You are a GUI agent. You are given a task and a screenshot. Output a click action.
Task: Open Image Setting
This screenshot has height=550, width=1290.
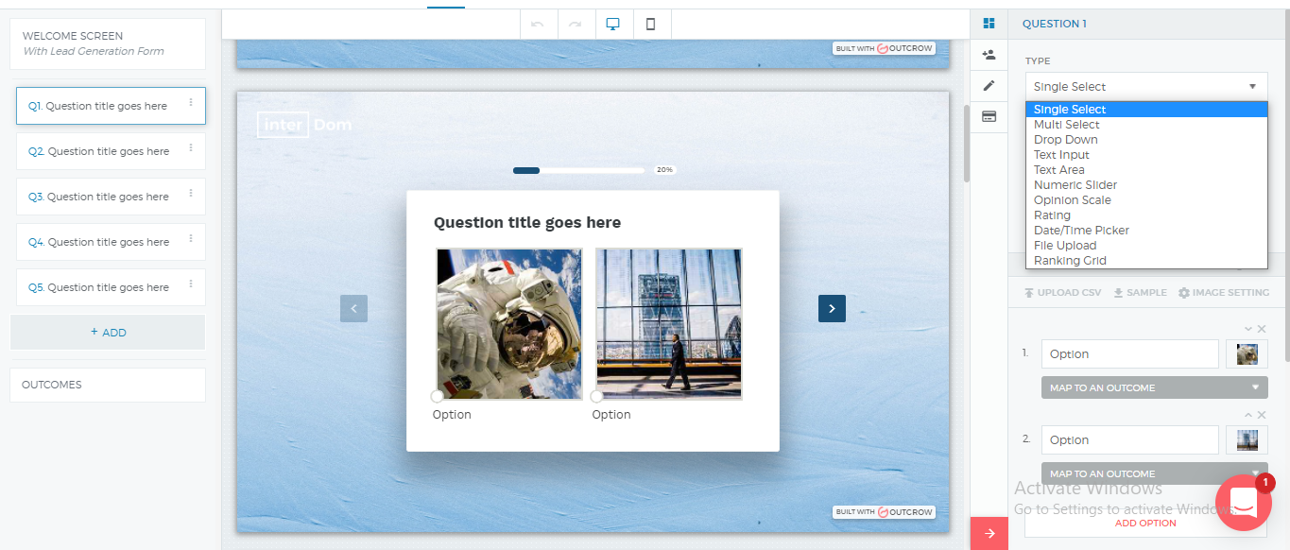1223,293
